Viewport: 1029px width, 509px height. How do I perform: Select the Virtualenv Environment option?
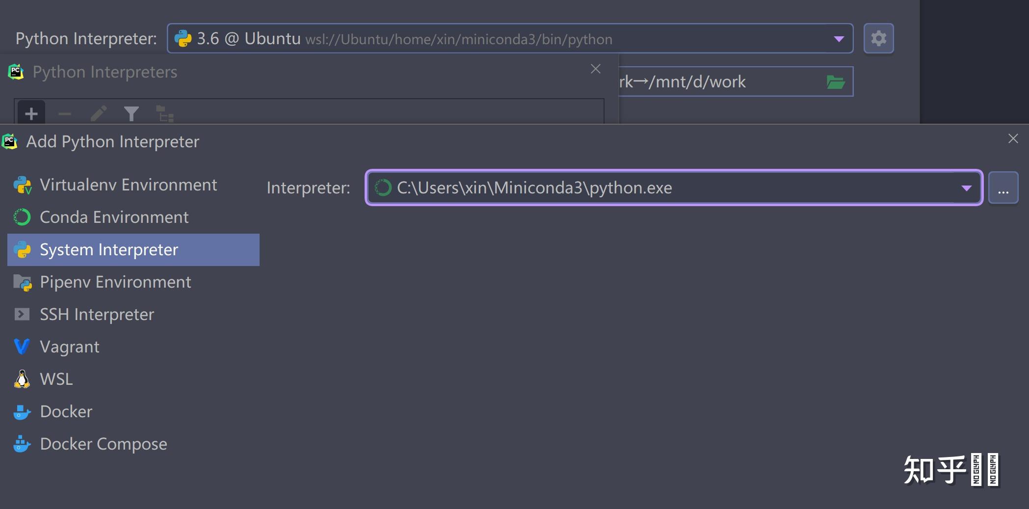pos(128,185)
